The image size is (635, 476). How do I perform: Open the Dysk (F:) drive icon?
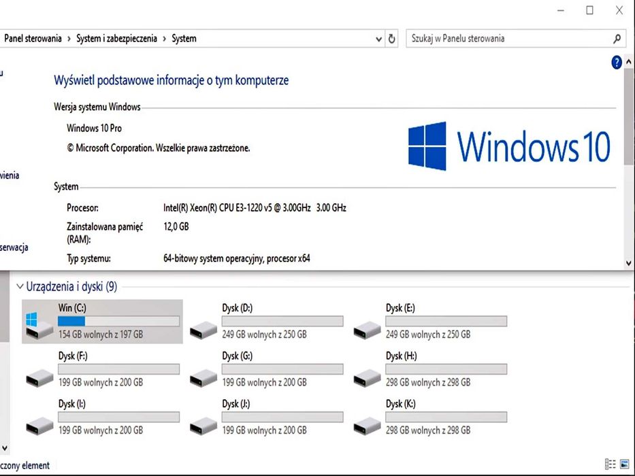(x=39, y=378)
